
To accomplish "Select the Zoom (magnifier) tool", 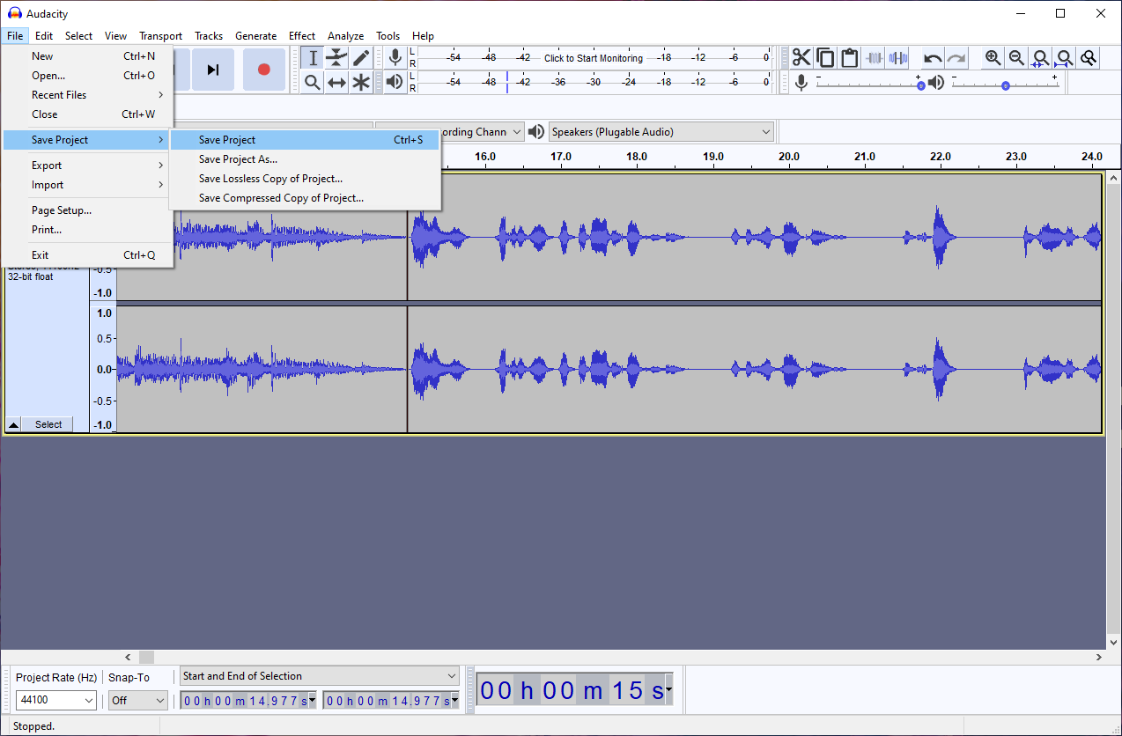I will 313,82.
